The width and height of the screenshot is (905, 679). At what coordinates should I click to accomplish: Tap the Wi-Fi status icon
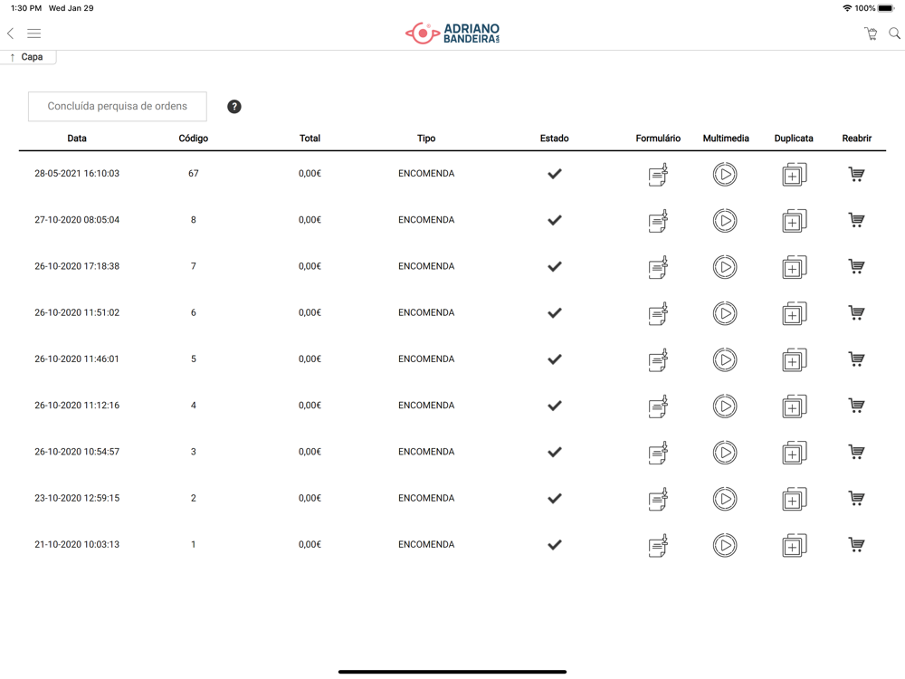coord(847,8)
